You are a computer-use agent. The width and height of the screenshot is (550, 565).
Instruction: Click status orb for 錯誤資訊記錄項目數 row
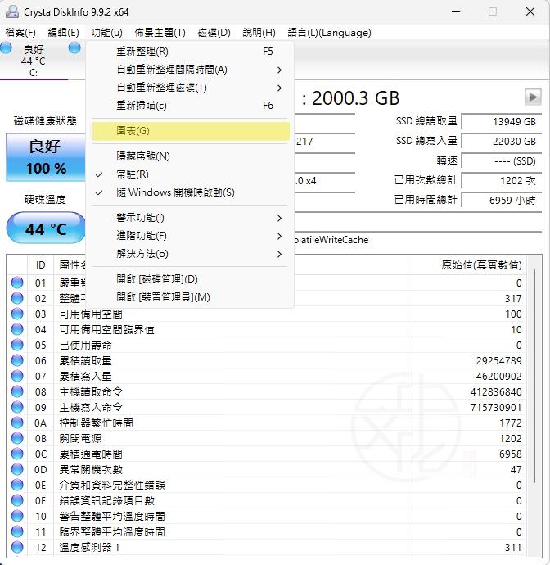(17, 500)
